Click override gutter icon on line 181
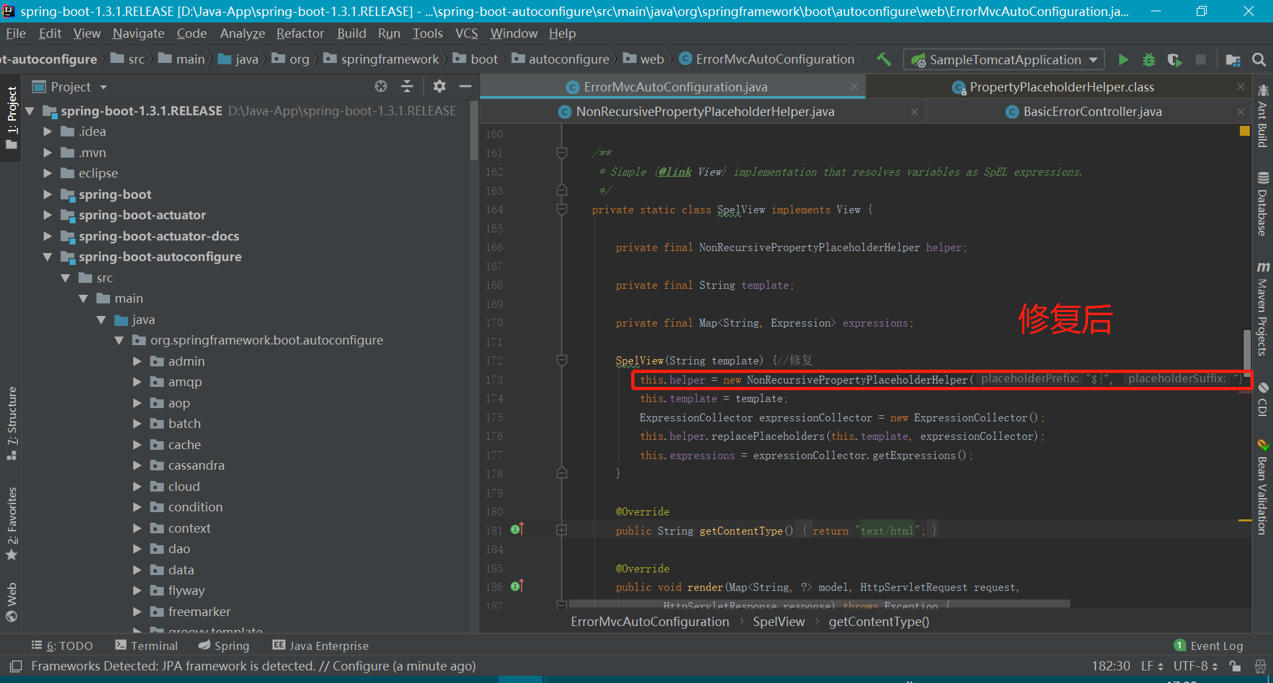The image size is (1273, 683). 517,529
